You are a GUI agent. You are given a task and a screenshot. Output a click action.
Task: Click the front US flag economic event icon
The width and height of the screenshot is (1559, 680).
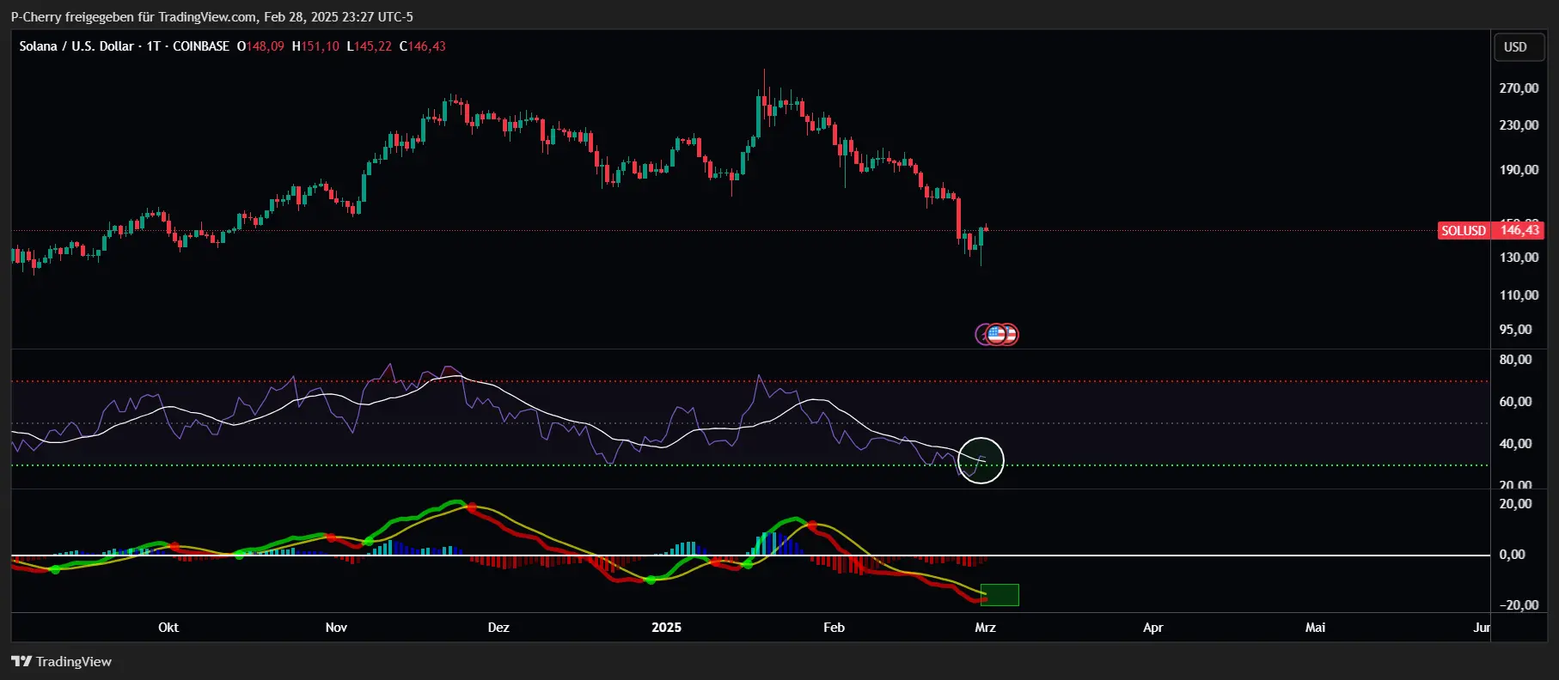[996, 334]
